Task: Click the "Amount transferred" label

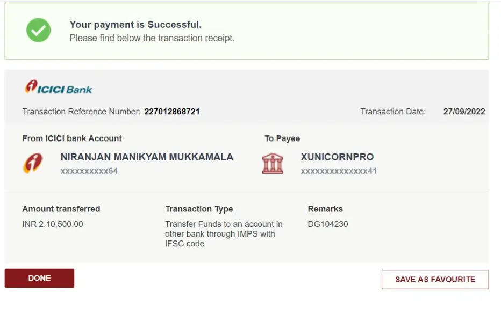Action: point(61,209)
